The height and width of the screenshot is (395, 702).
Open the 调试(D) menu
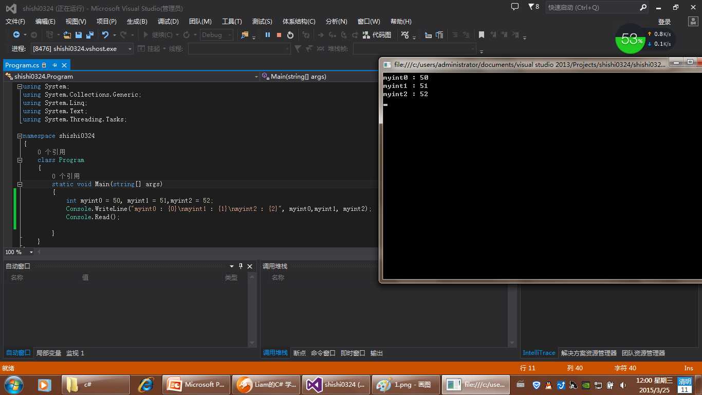click(168, 22)
